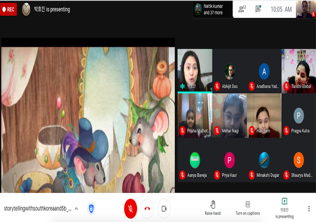Click the 10:05 AM clock text
Screen dimensions: 316x222
[281, 9]
